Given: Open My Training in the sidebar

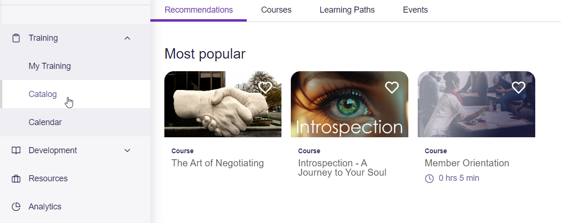Looking at the screenshot, I should point(50,66).
